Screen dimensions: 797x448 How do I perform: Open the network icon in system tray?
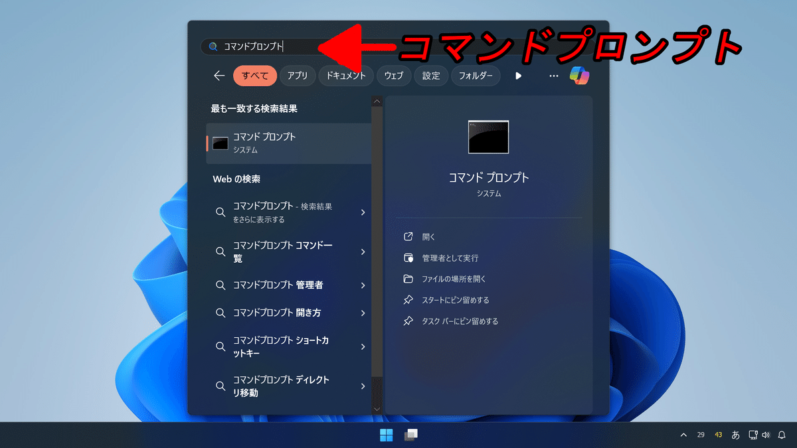coord(753,435)
